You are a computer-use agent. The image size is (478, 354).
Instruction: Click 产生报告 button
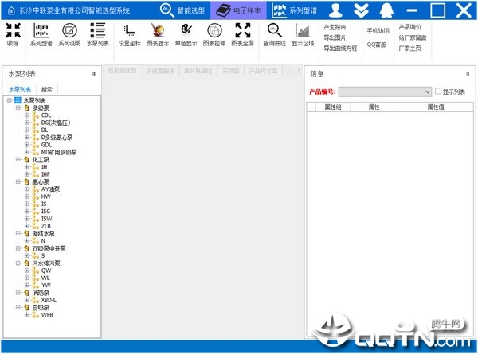[x=335, y=27]
